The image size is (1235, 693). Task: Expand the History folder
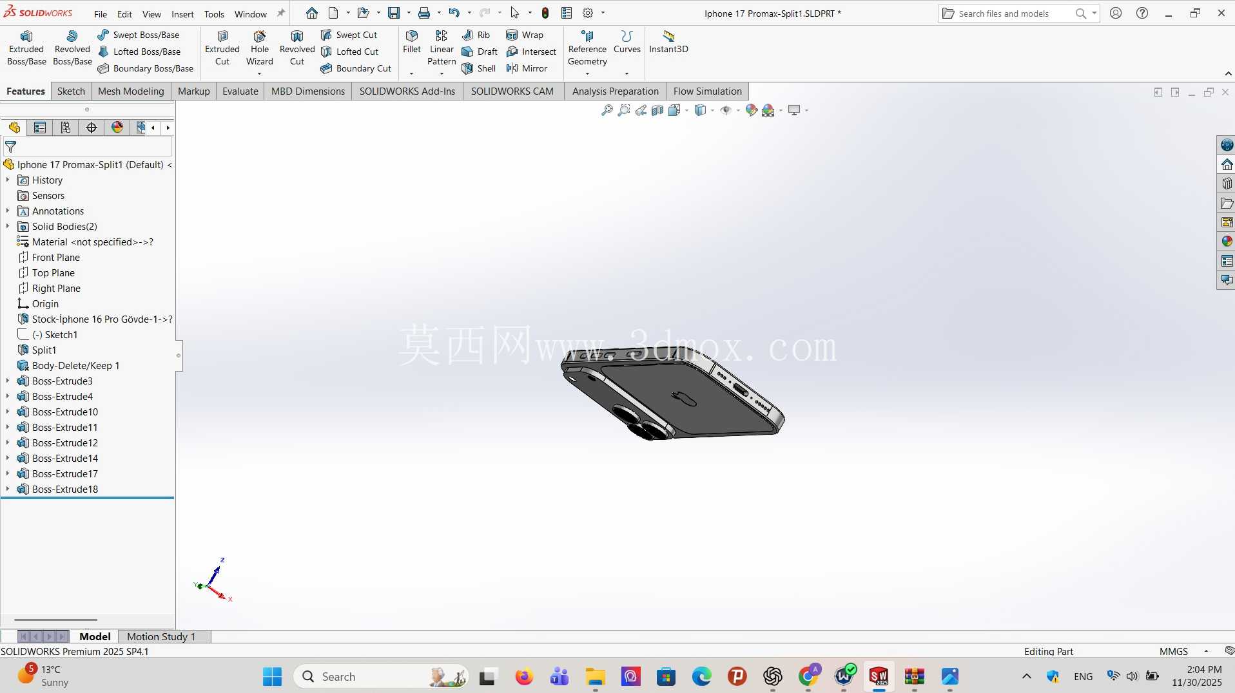8,180
